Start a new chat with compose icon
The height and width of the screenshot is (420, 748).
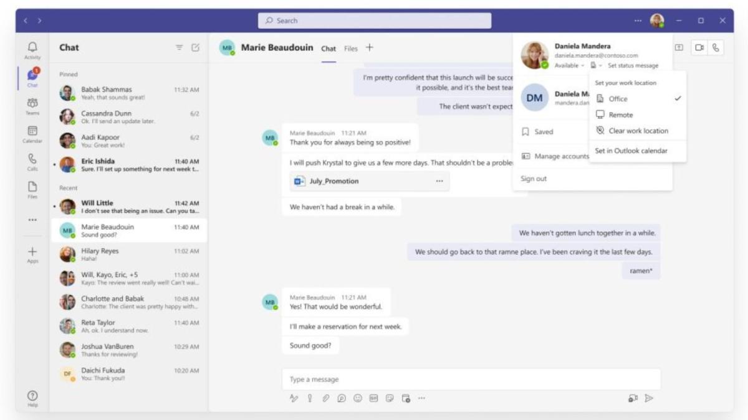pos(196,47)
